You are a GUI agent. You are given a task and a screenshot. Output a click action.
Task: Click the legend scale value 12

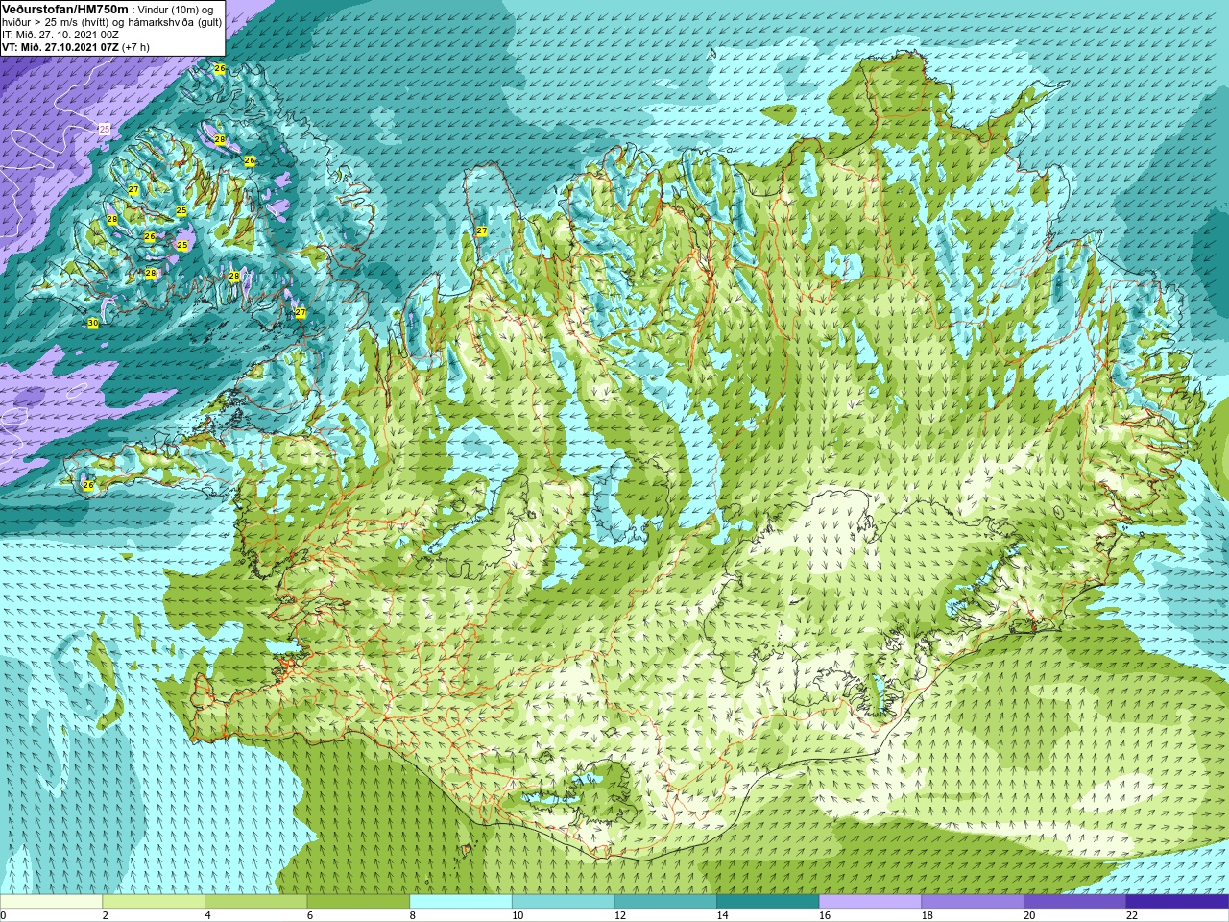click(x=620, y=915)
